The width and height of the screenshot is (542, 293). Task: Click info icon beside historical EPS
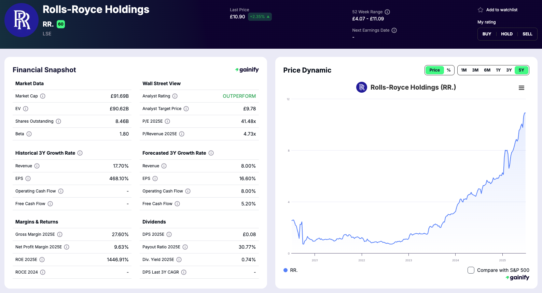[28, 179]
